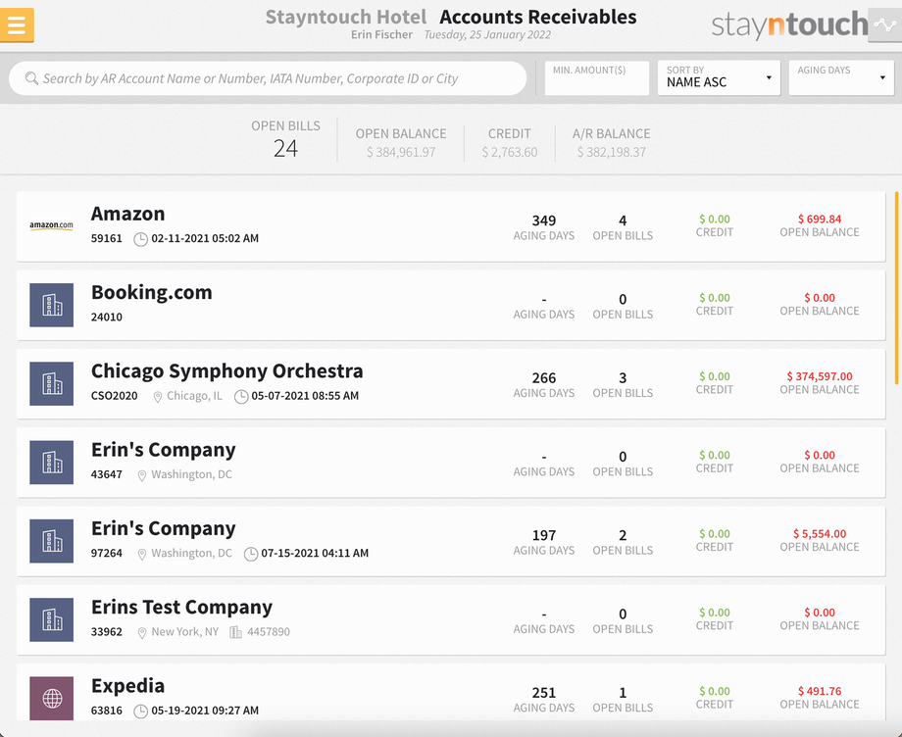This screenshot has height=737, width=902.
Task: Click Expedia aging days 251
Action: [x=543, y=693]
